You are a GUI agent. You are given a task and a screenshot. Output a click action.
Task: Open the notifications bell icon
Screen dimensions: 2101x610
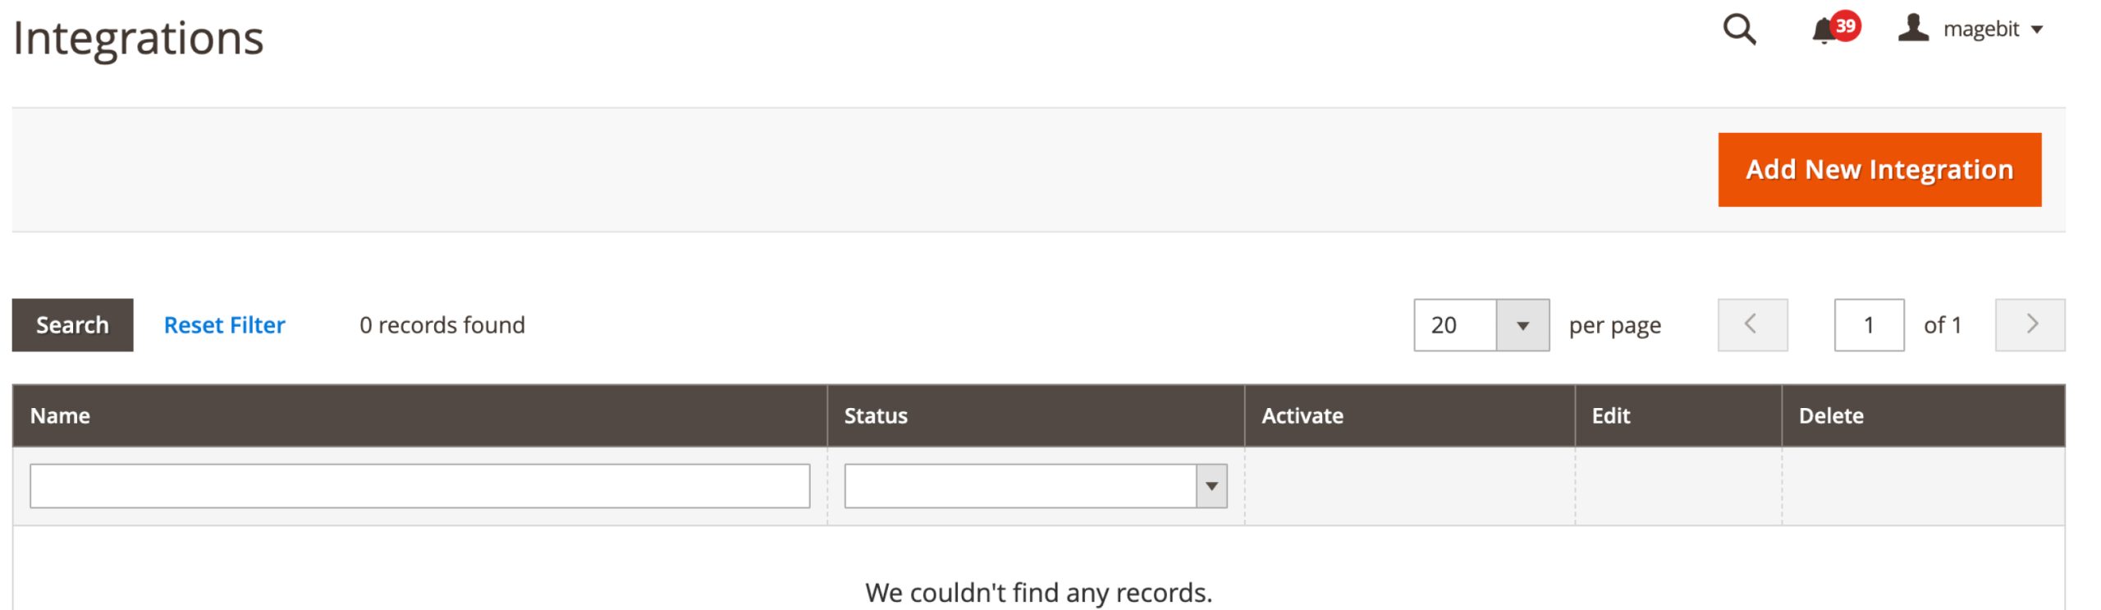[x=1823, y=32]
